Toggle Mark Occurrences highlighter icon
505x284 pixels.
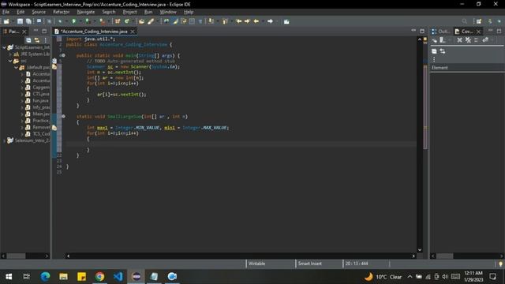click(175, 21)
